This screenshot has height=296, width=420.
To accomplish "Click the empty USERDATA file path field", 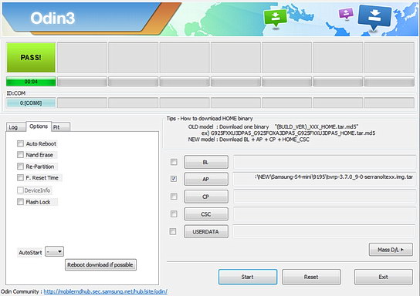I will tap(324, 231).
